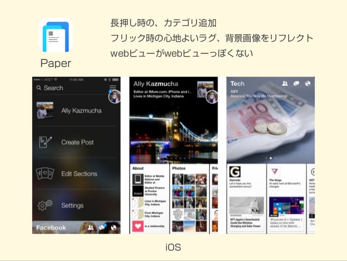Tap the round chat head on profile screen
Viewport: 347px width, 261px height.
tap(212, 97)
